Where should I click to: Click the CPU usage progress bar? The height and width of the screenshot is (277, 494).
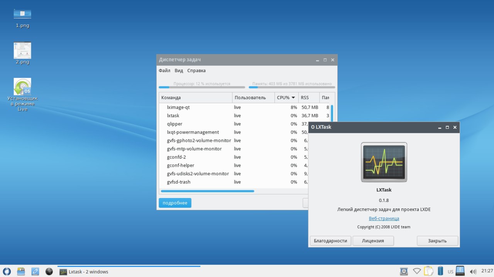[202, 87]
